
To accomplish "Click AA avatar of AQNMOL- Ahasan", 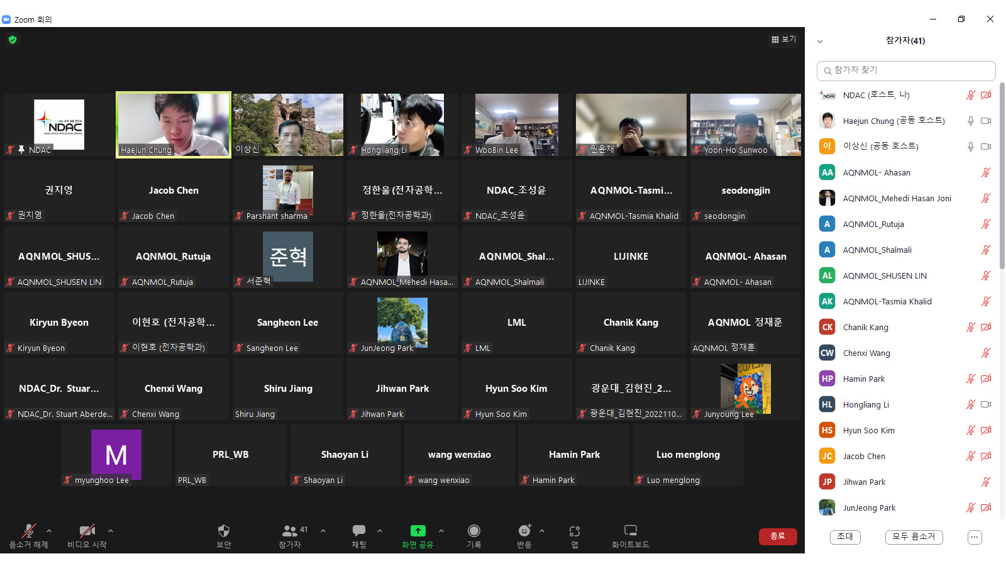I will 827,172.
